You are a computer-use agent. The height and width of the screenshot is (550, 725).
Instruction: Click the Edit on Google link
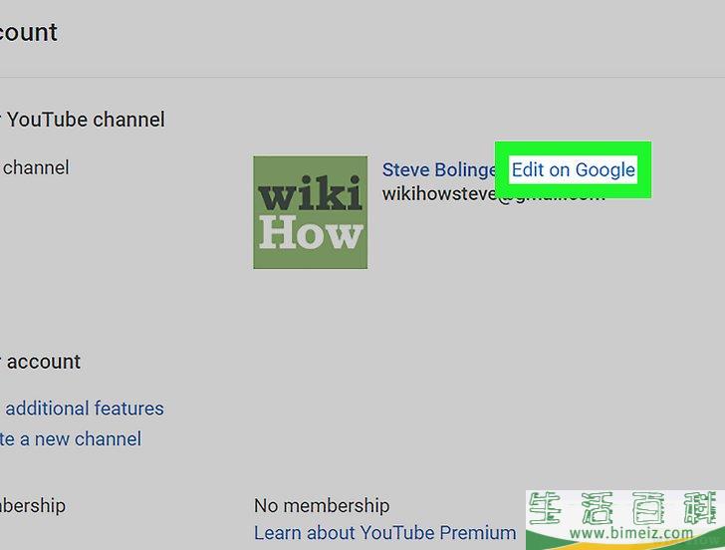click(573, 169)
